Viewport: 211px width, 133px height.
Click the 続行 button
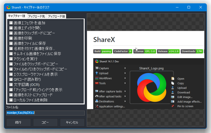click(x=18, y=122)
